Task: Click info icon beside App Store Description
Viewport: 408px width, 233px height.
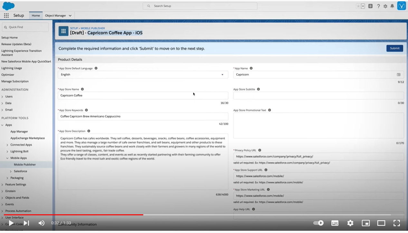Action: [x=89, y=131]
